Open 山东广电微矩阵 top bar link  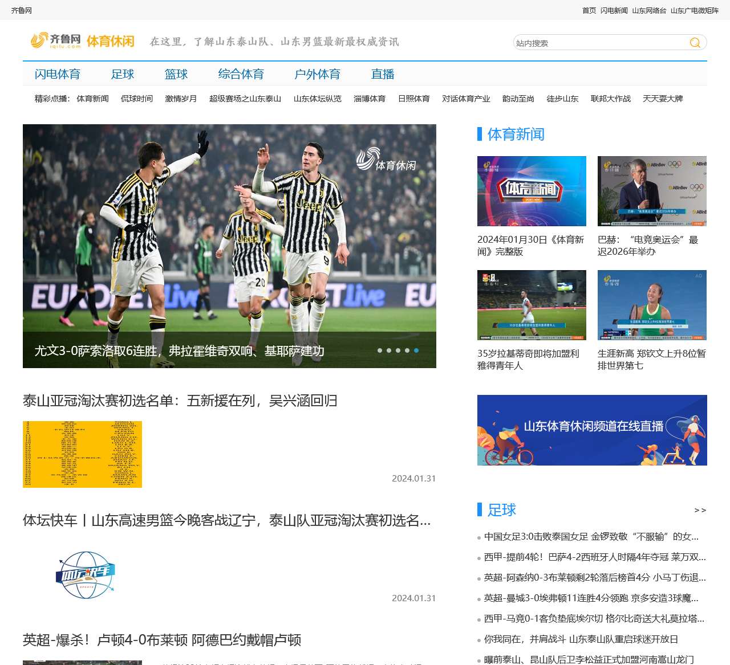tap(695, 10)
